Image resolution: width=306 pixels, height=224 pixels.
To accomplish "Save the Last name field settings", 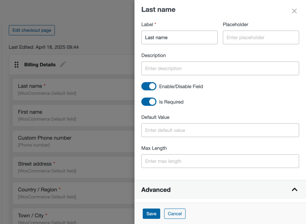I will click(x=151, y=214).
